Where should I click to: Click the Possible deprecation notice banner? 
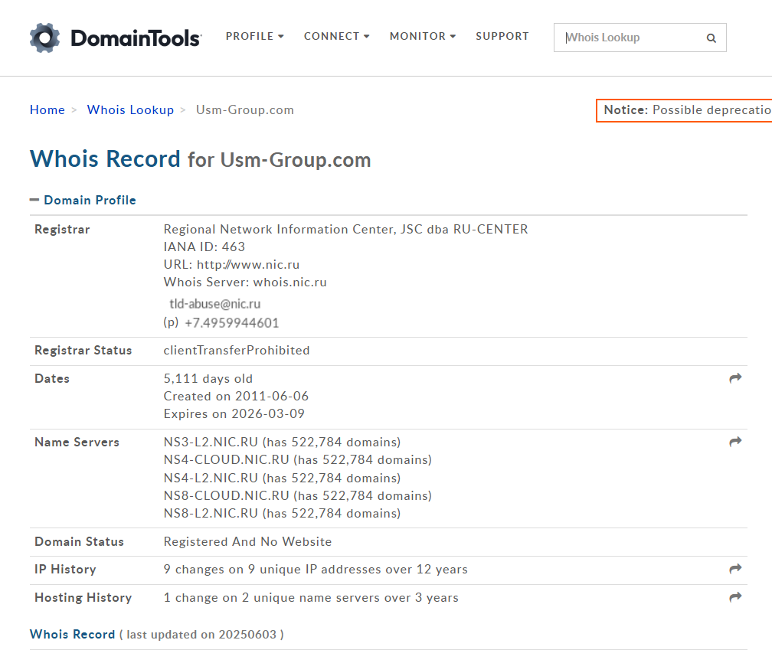tap(684, 110)
